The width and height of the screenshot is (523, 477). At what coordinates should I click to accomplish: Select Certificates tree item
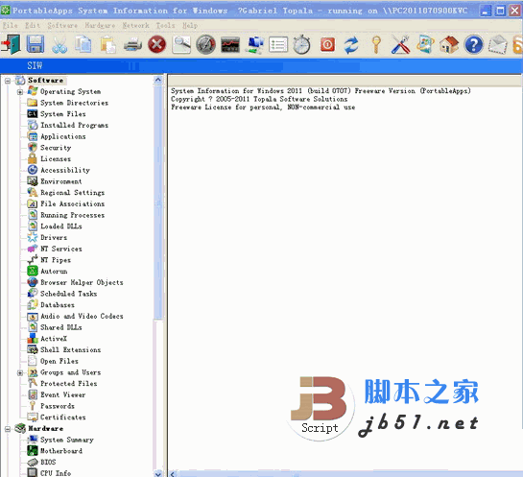coord(62,417)
